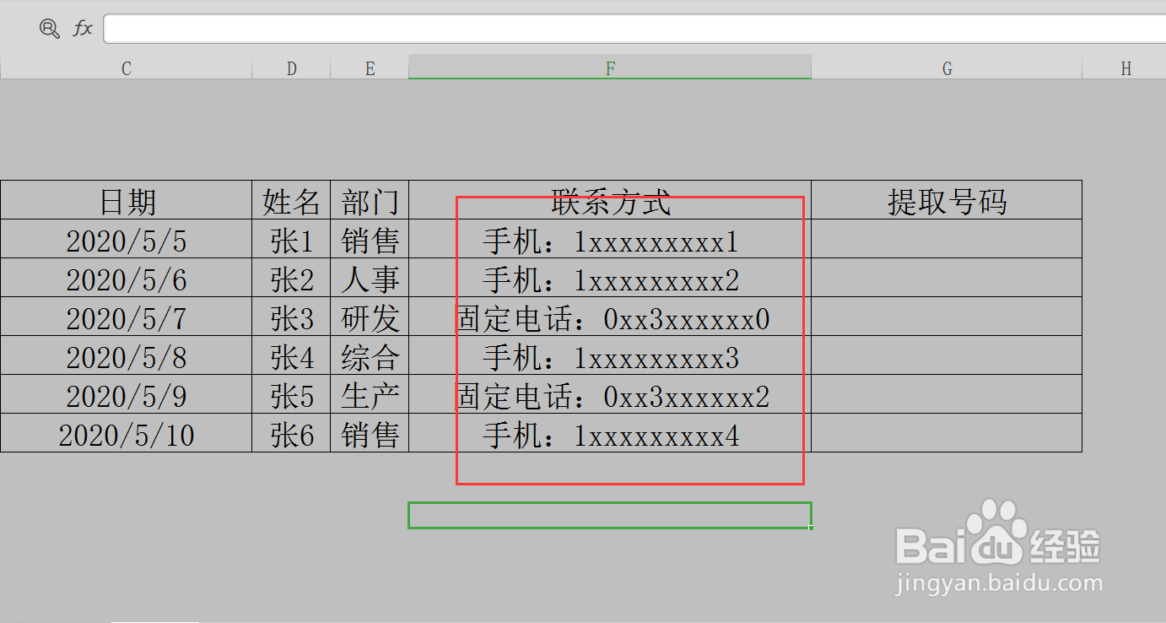Select the cell containing 张3
The width and height of the screenshot is (1166, 623).
click(x=291, y=317)
